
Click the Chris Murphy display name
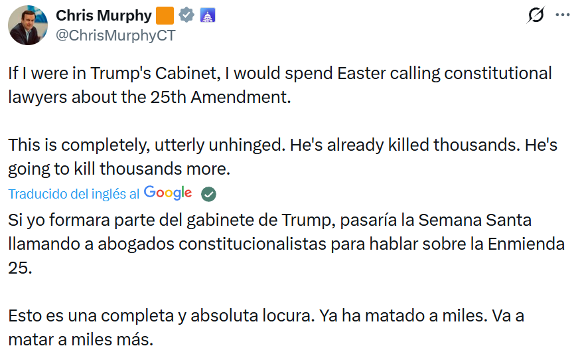pos(104,15)
